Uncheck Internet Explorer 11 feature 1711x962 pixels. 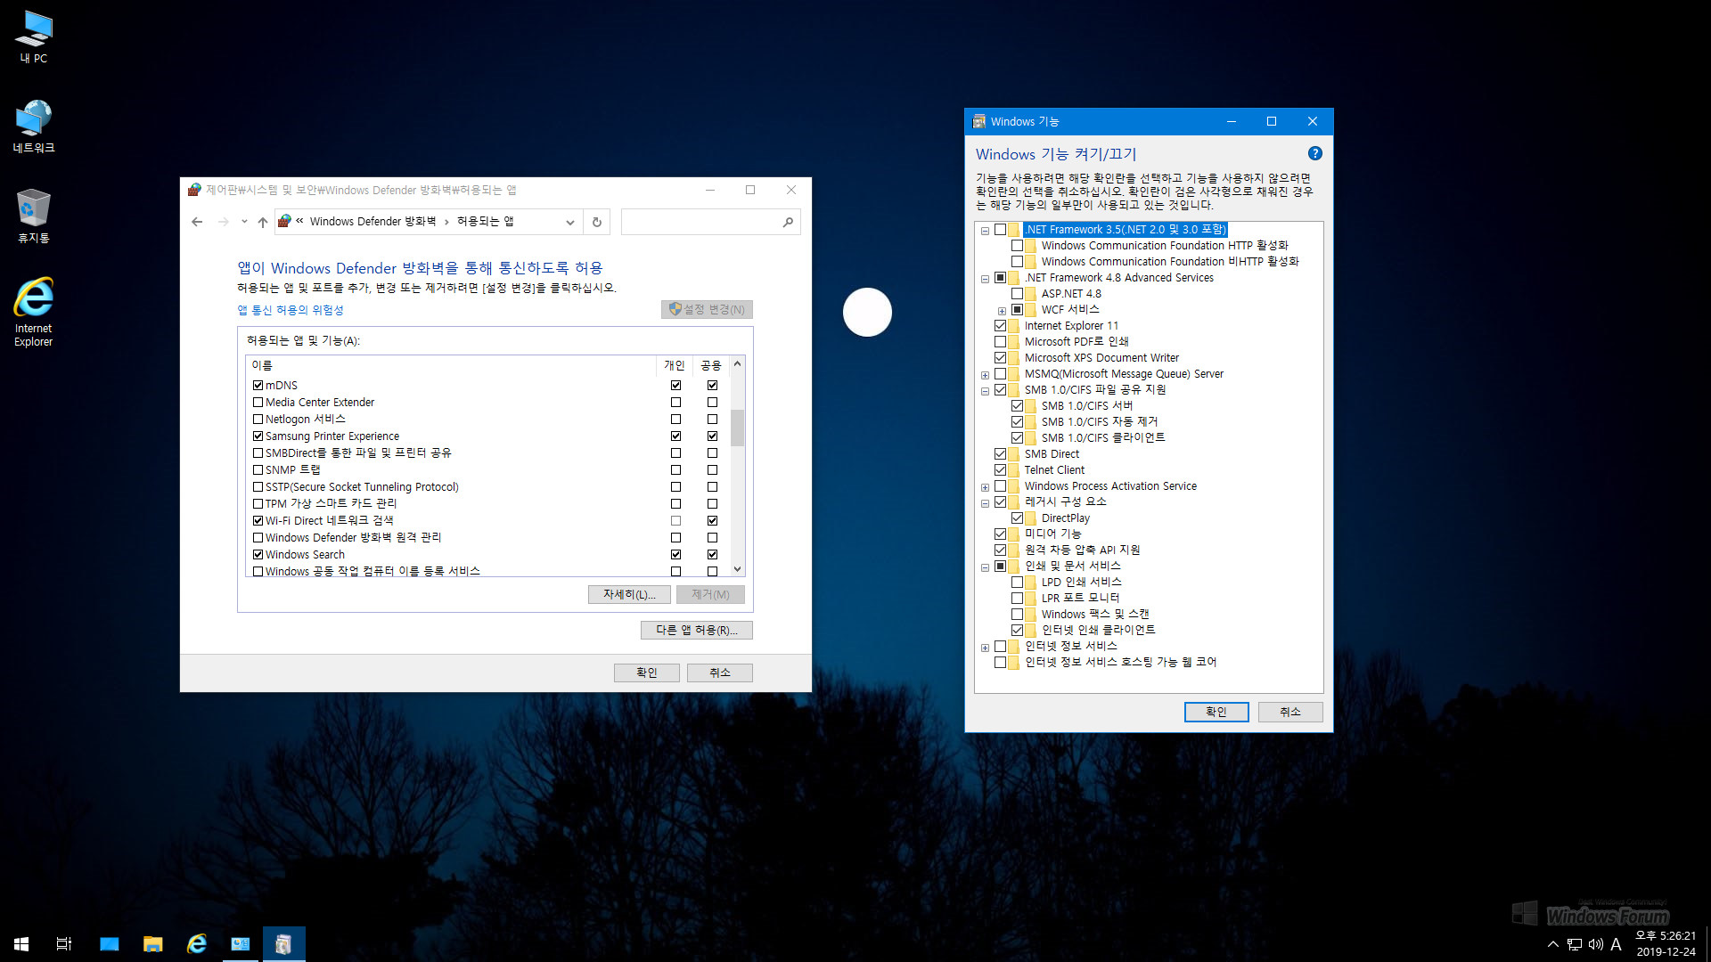click(1000, 326)
